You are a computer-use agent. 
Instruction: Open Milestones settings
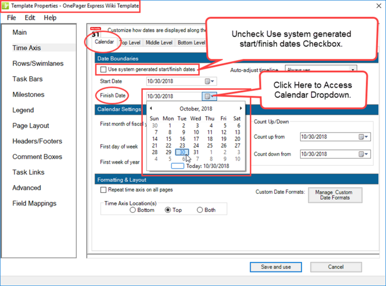(x=28, y=94)
